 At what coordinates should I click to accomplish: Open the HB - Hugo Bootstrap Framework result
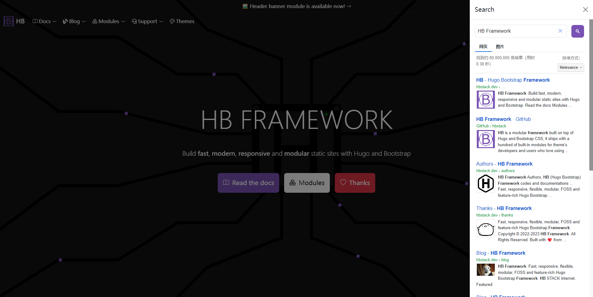[x=513, y=80]
